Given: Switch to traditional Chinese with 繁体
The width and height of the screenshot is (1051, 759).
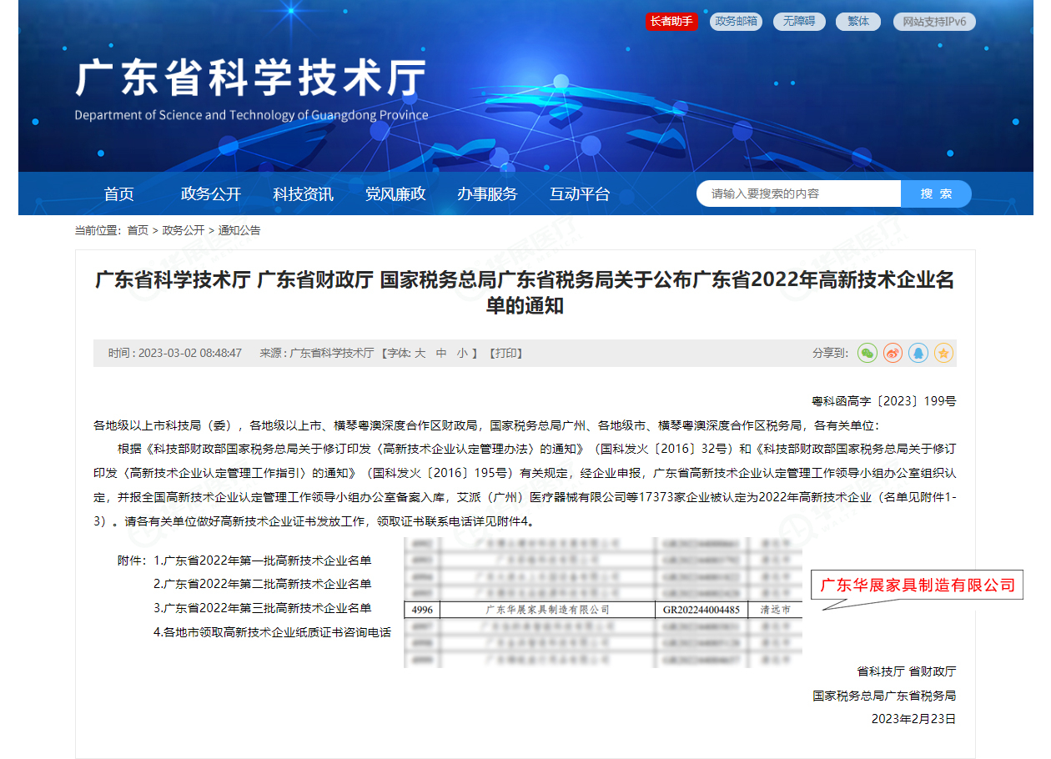Looking at the screenshot, I should 857,22.
